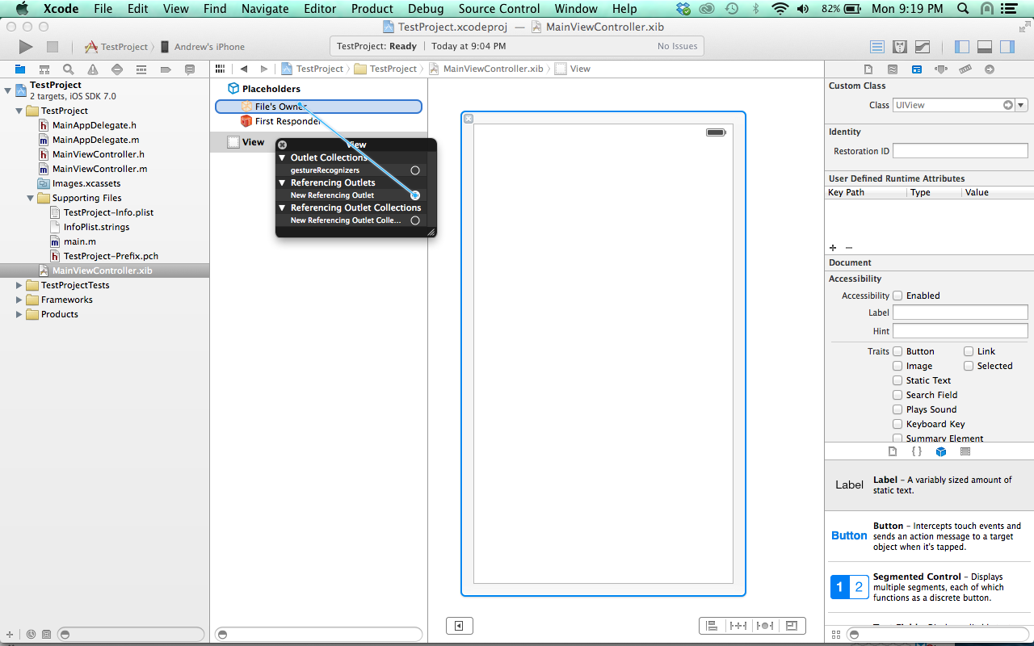Open the Class combo box dropdown

(1022, 105)
